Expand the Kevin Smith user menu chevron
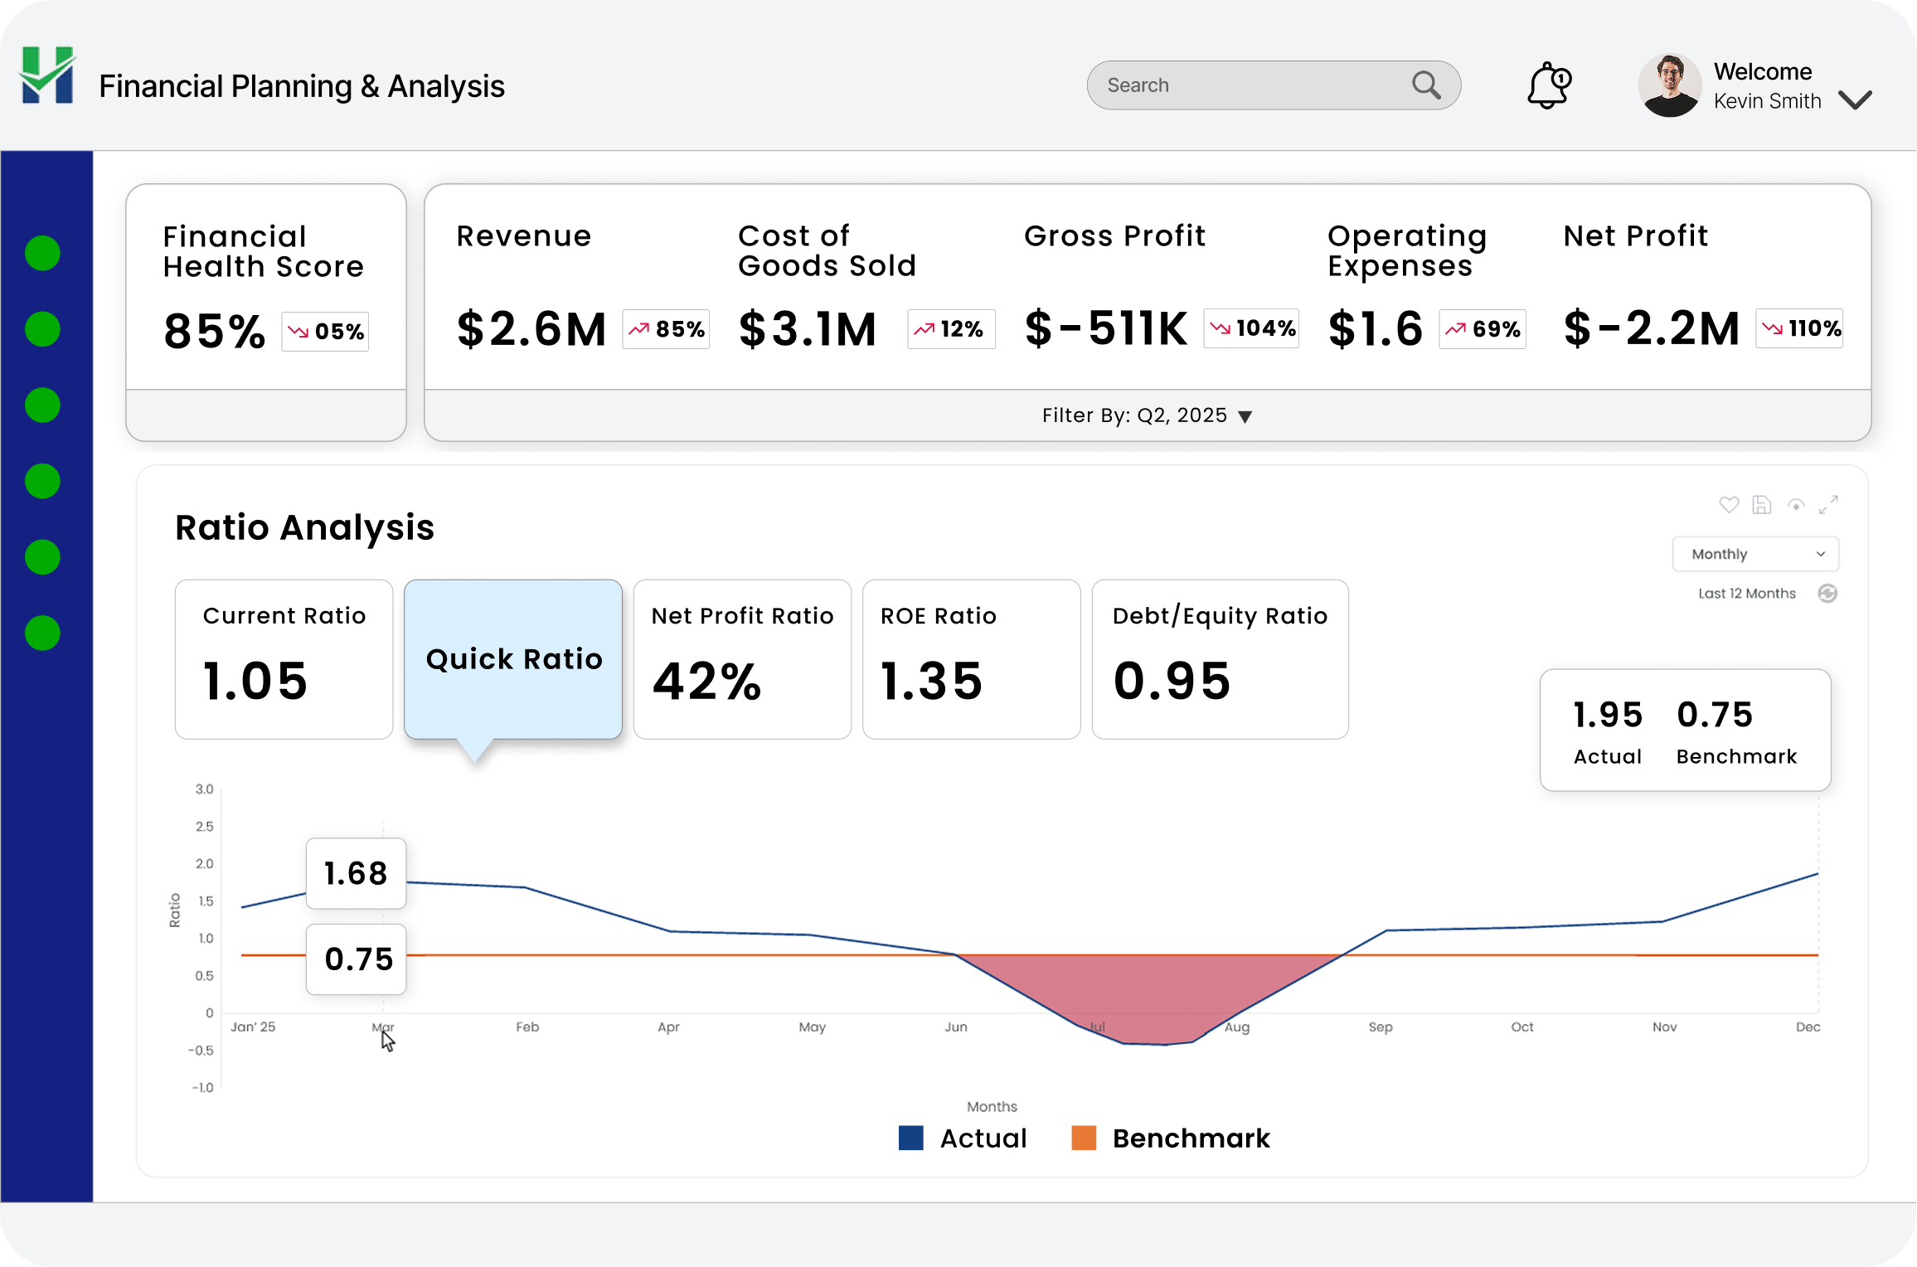This screenshot has width=1917, height=1267. click(1855, 100)
